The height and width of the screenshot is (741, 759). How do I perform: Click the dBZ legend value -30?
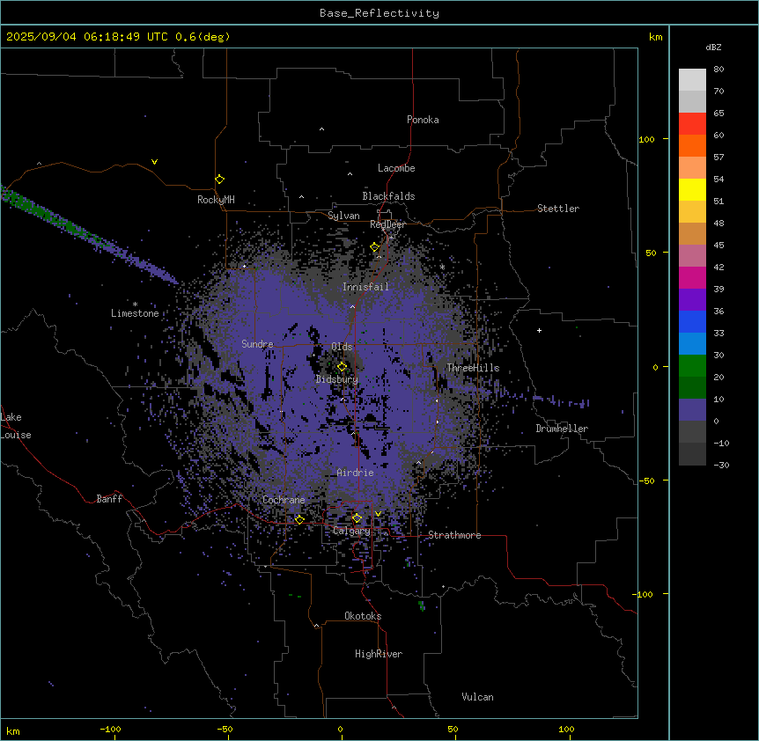(721, 465)
